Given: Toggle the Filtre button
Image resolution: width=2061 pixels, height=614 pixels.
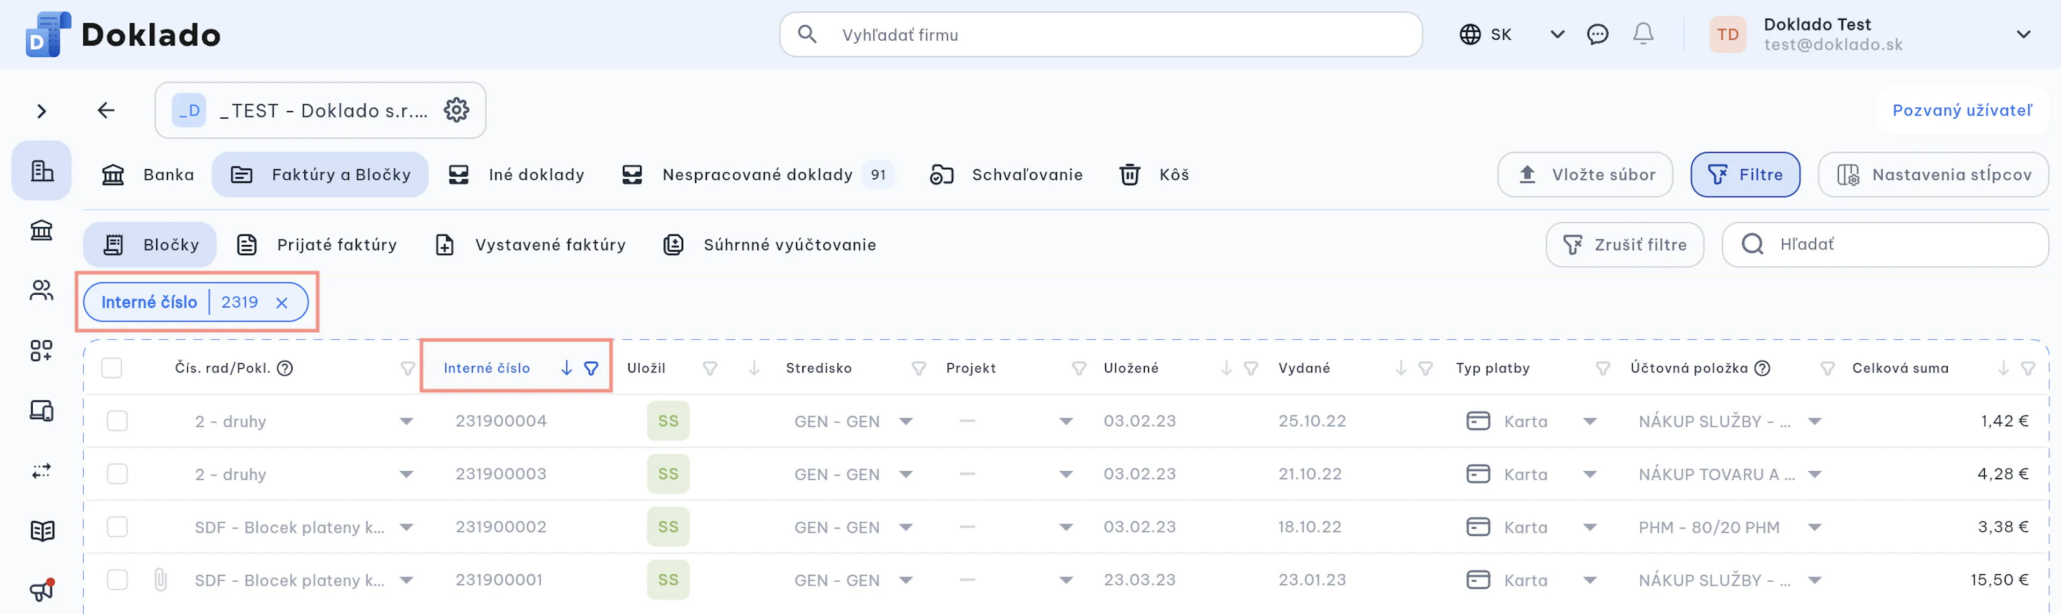Looking at the screenshot, I should click(x=1745, y=174).
